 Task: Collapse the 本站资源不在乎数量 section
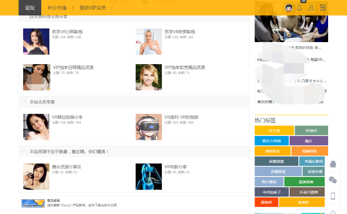click(24, 151)
